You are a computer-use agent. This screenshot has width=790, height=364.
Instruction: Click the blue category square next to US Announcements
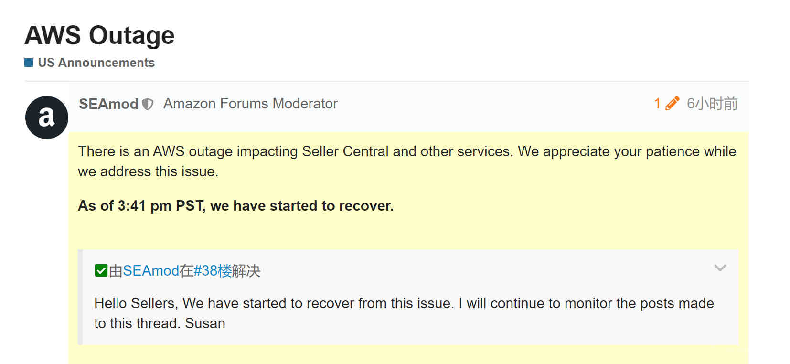(29, 63)
